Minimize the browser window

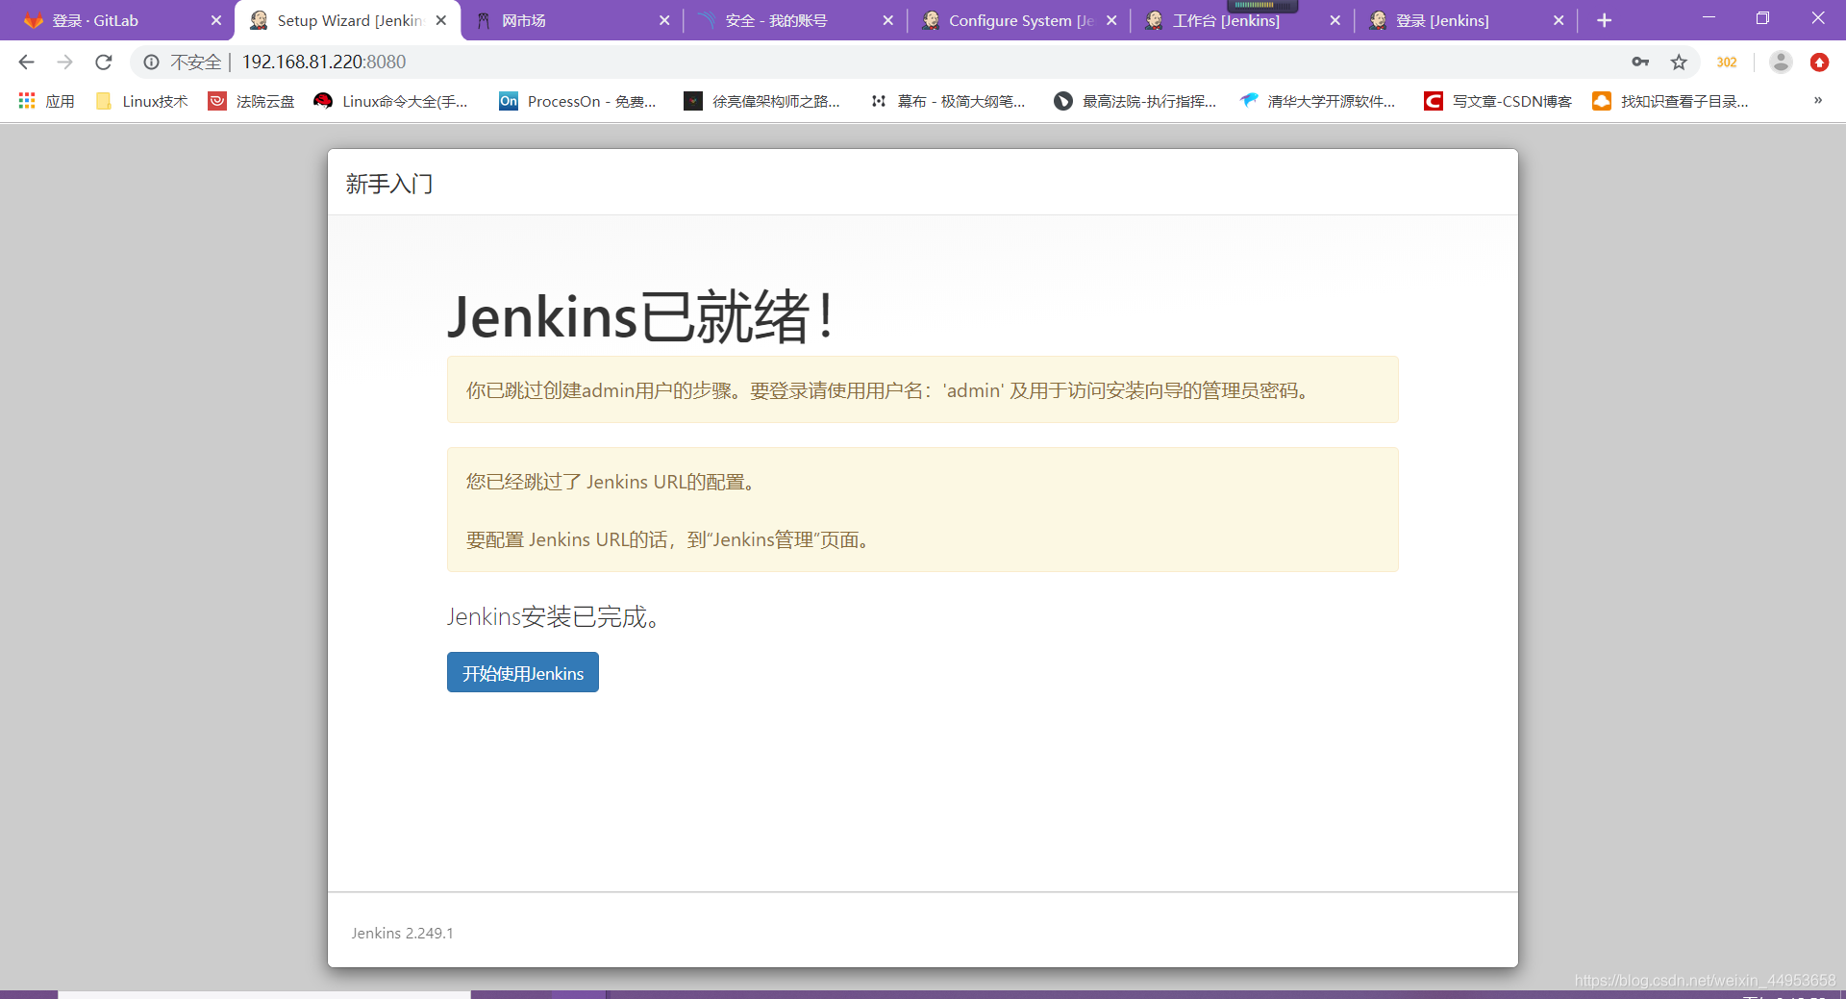(1709, 18)
